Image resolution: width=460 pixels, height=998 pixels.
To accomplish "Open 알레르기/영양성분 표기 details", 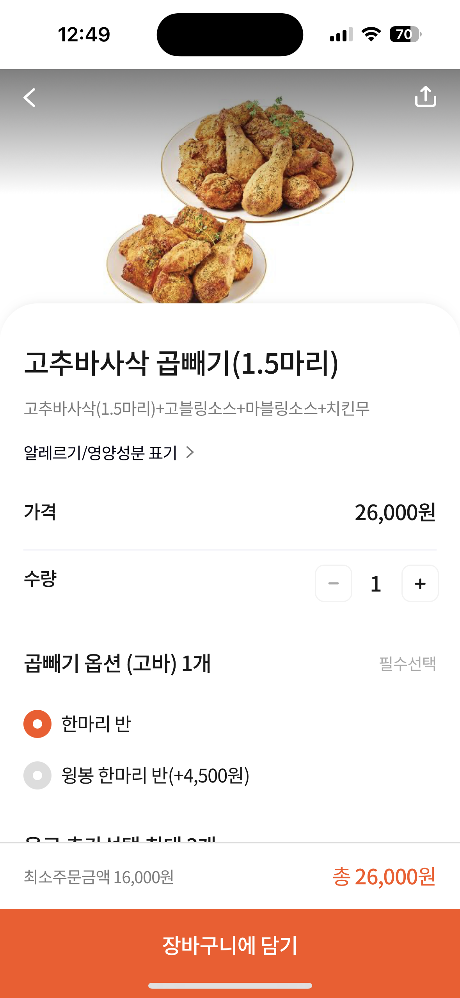I will click(101, 453).
